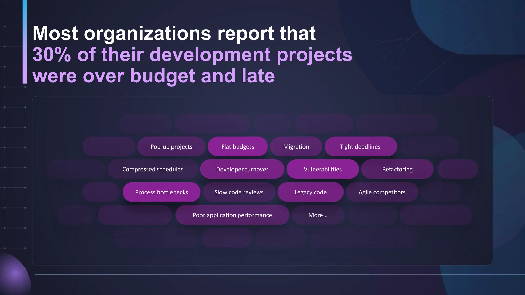Screen dimensions: 525x295
Task: Click the 'Vulnerabilities' pill
Action: point(322,169)
